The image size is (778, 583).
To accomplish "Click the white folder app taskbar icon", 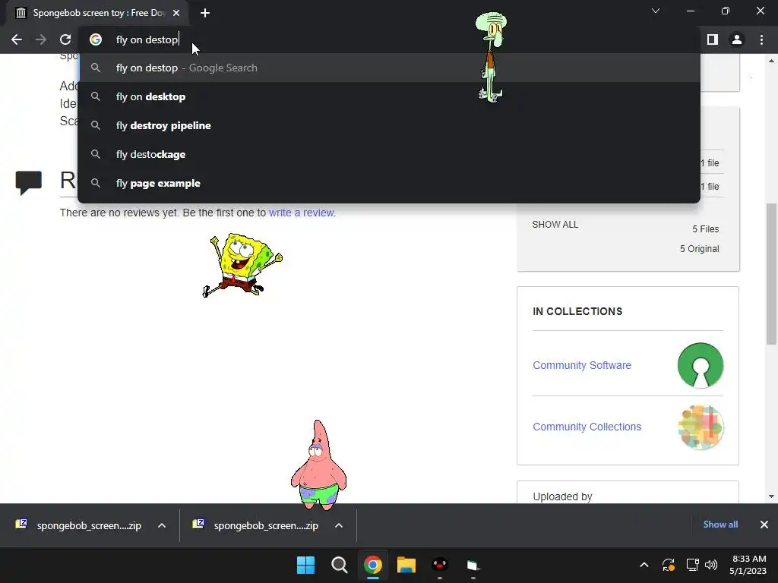I will [x=473, y=565].
